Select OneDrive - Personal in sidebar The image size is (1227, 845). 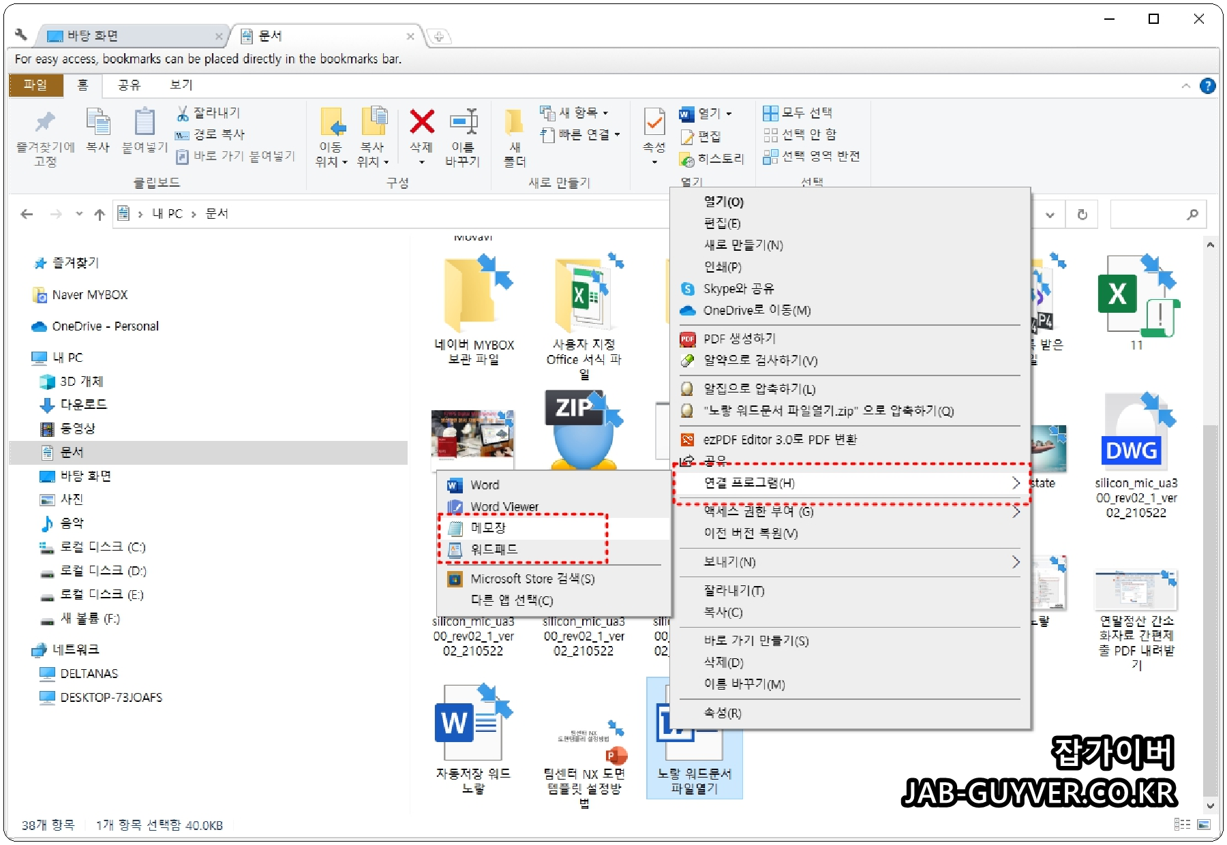point(95,326)
